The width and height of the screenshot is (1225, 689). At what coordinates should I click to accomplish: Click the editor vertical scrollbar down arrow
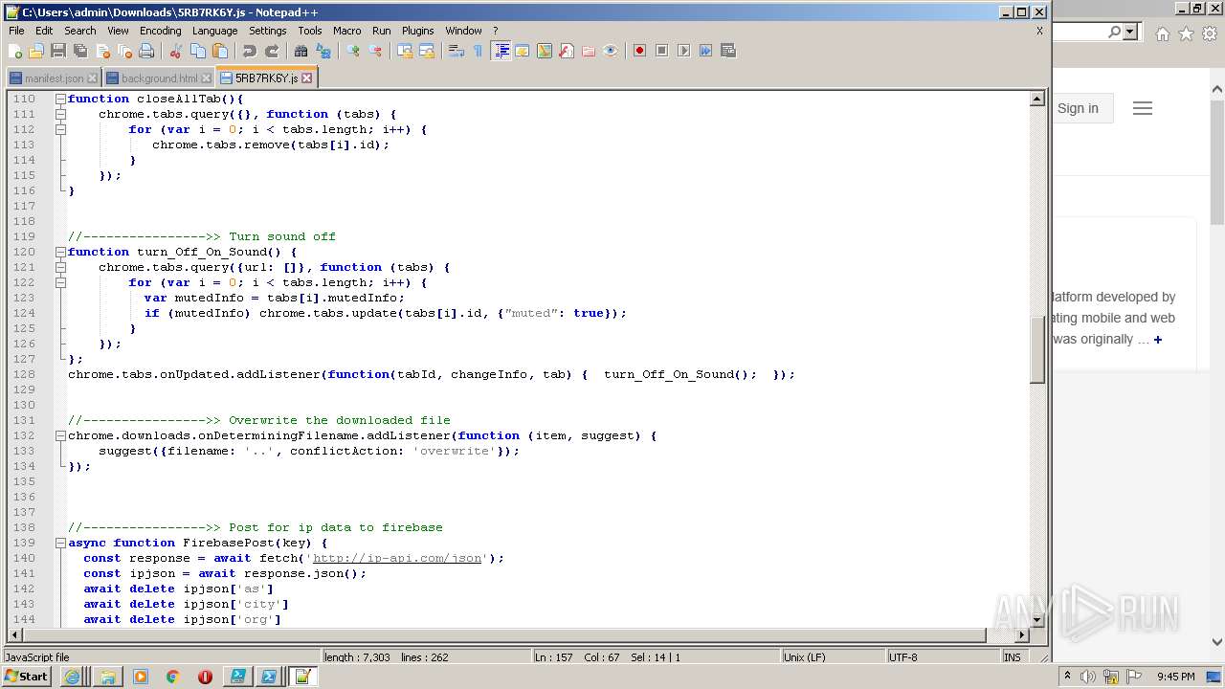coord(1036,620)
